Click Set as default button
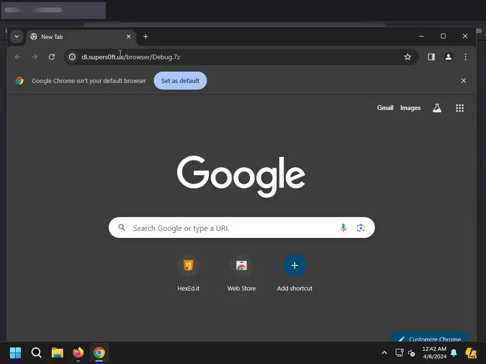This screenshot has width=486, height=364. [180, 81]
